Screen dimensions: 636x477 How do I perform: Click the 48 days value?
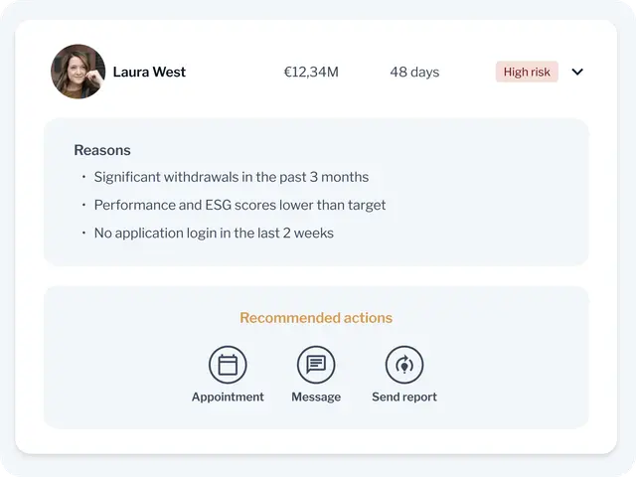pyautogui.click(x=414, y=72)
